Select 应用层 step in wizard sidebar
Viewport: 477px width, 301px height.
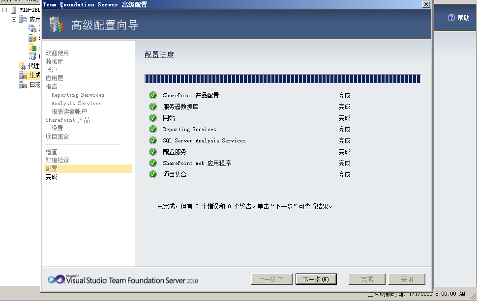(54, 79)
